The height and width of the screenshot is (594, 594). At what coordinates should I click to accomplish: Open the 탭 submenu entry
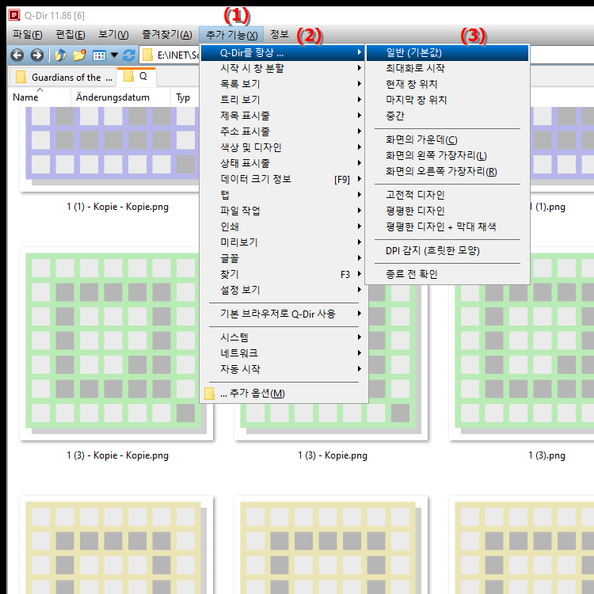click(x=283, y=195)
